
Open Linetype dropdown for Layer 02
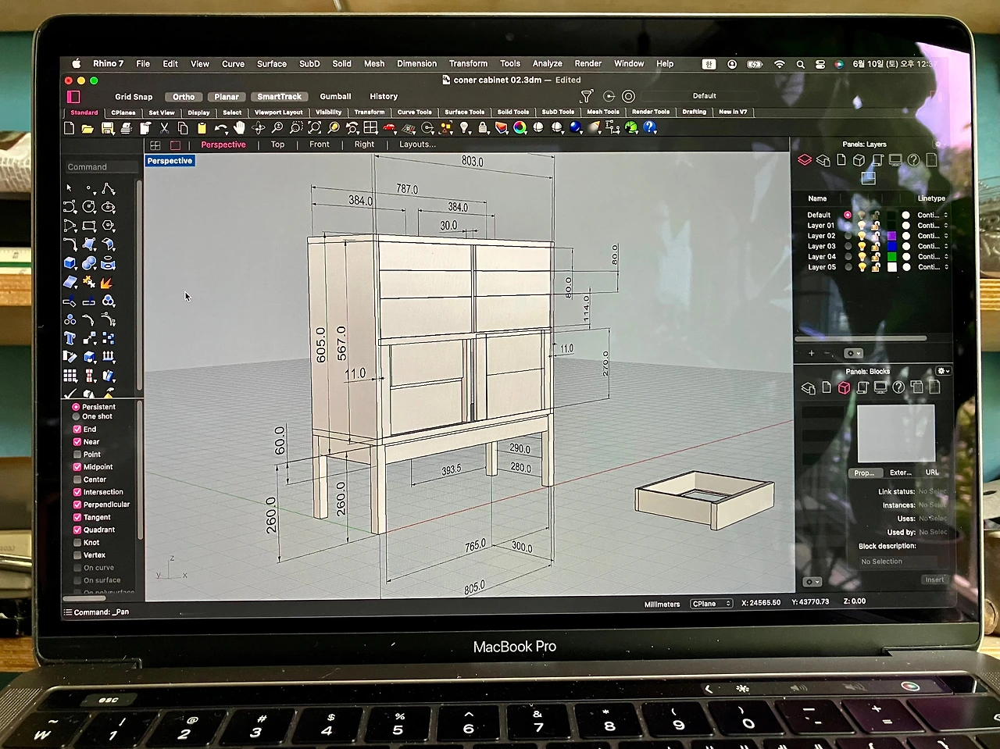point(933,236)
